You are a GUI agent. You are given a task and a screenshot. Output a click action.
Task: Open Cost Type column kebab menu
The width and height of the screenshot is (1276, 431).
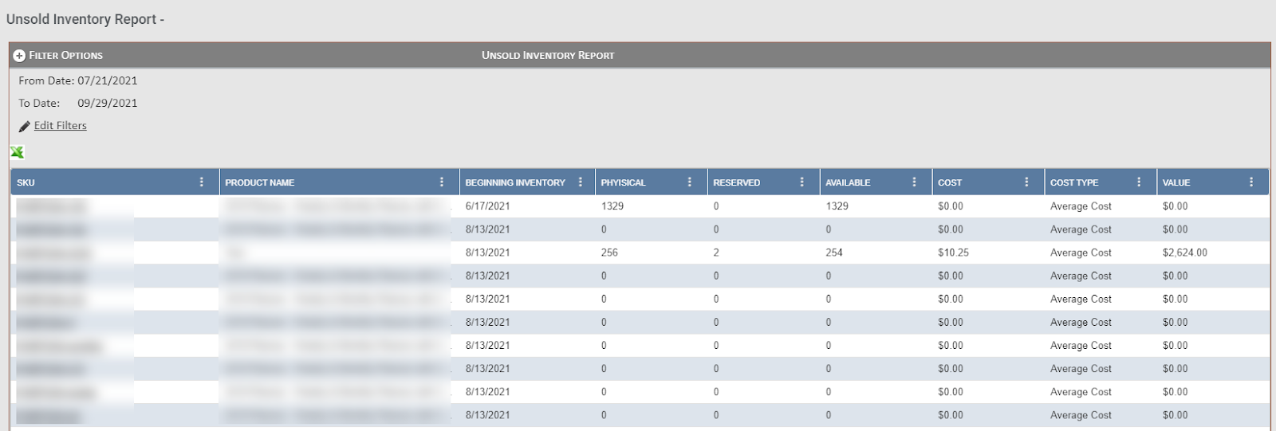tap(1139, 182)
